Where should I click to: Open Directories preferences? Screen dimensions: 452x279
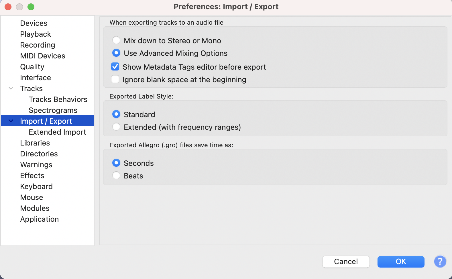[x=39, y=154]
